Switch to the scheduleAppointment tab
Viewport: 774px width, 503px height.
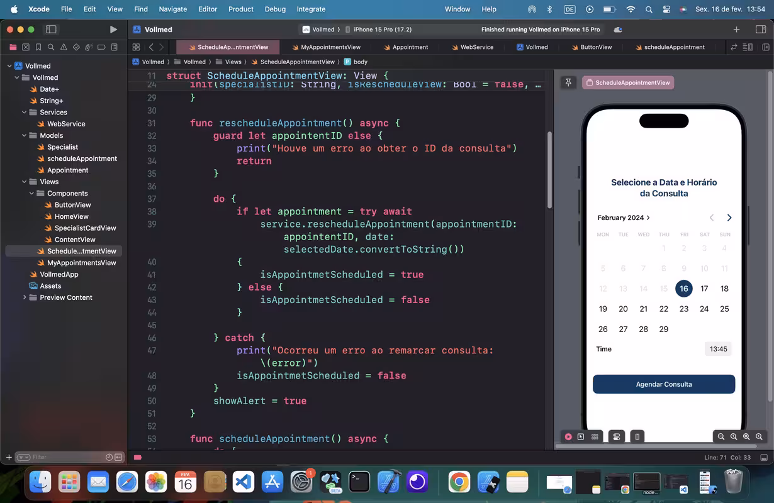coord(670,47)
